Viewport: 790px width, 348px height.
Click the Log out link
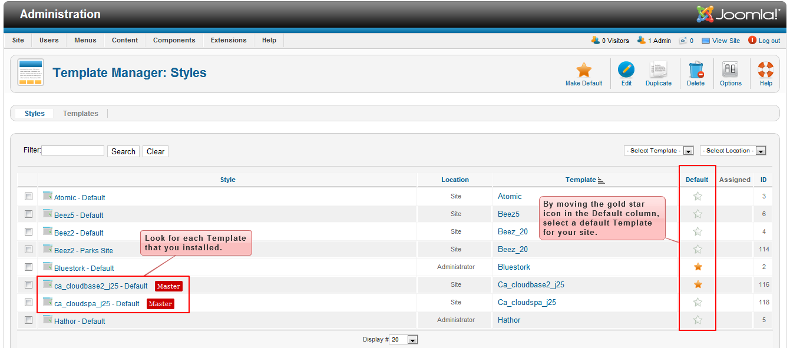click(x=769, y=41)
